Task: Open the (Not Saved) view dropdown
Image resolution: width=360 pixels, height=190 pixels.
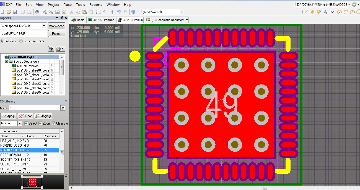Action: [181, 12]
